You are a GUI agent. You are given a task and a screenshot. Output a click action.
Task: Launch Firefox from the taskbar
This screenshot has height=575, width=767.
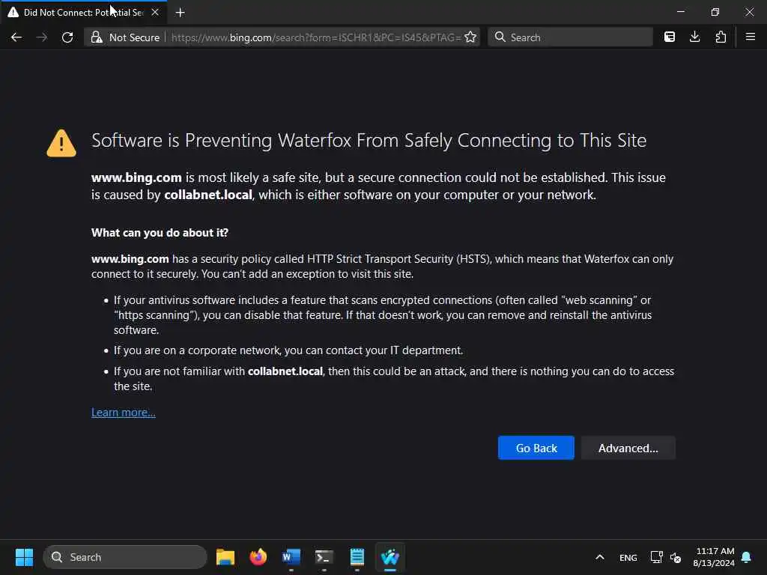[258, 557]
